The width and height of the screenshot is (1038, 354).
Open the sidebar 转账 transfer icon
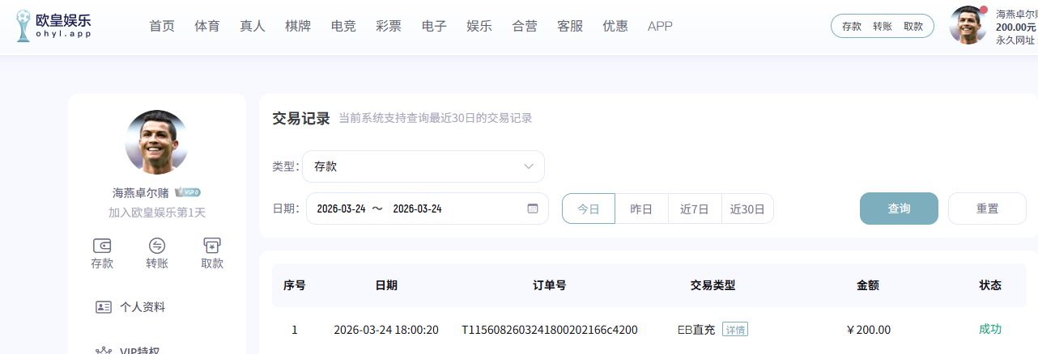click(157, 246)
